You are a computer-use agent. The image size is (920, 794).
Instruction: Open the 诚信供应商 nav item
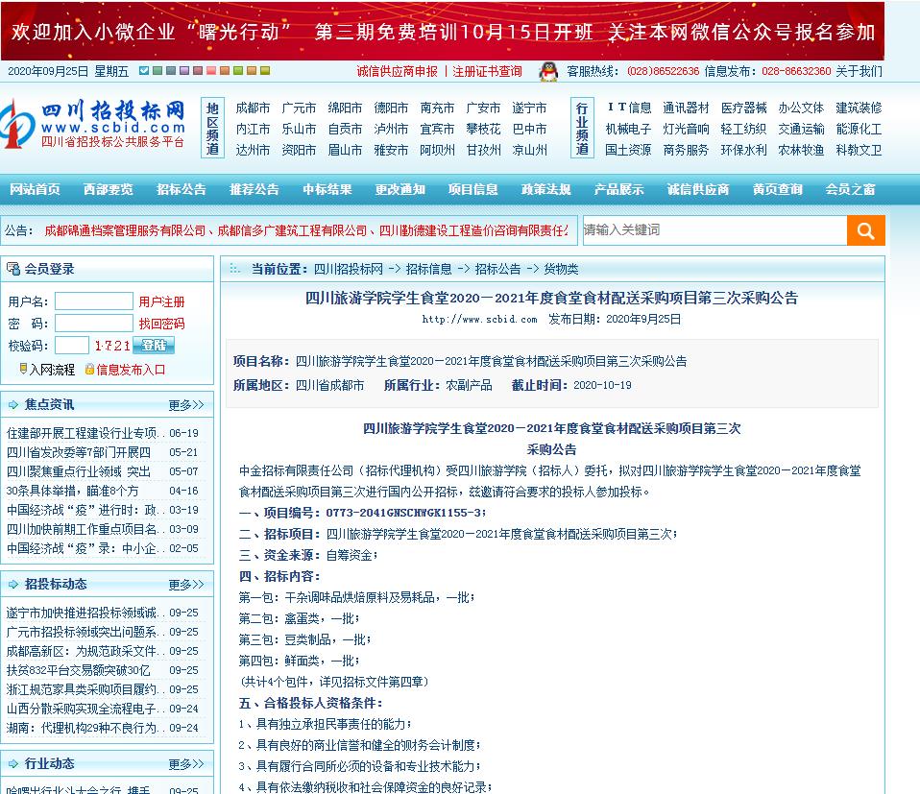tap(698, 189)
